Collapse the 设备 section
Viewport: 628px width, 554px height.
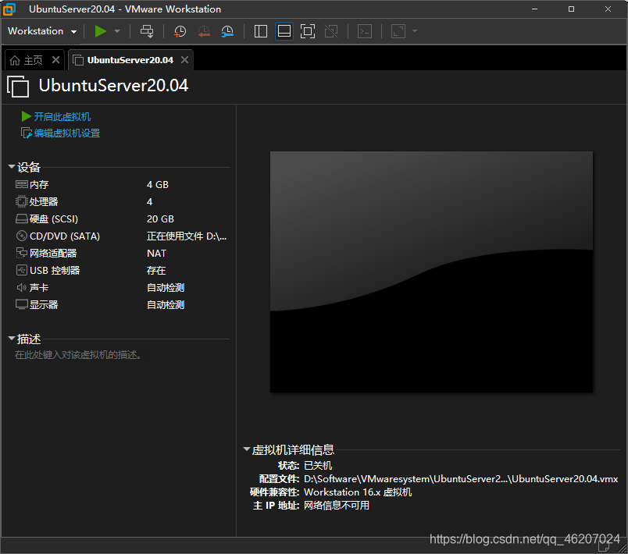12,166
